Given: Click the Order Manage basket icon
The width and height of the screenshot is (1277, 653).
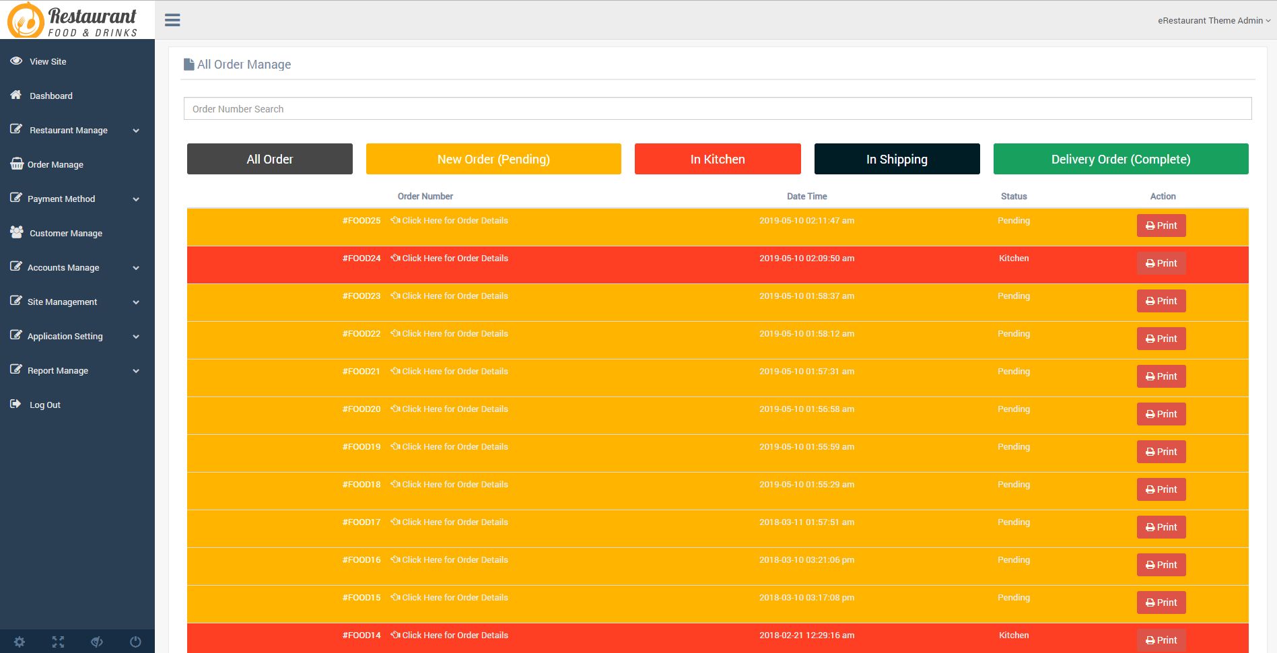Looking at the screenshot, I should (17, 164).
